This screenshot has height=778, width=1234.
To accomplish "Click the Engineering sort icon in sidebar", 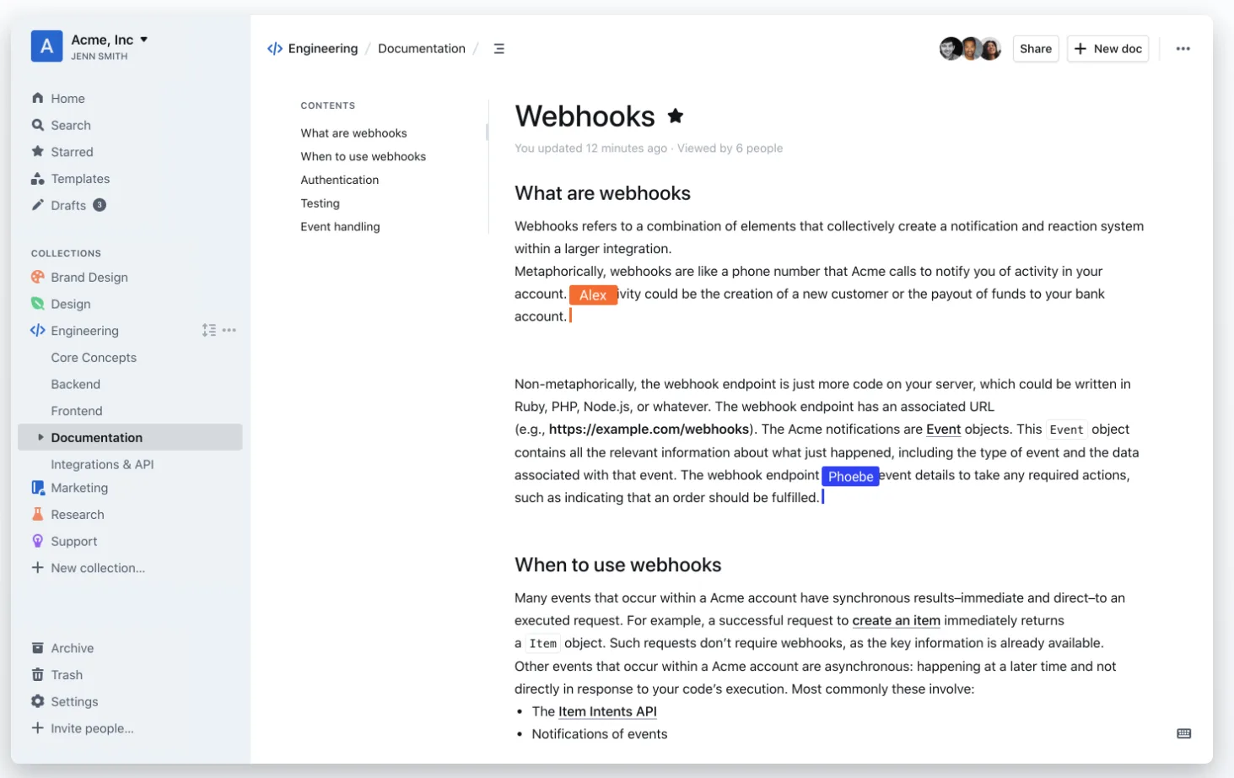I will coord(208,330).
